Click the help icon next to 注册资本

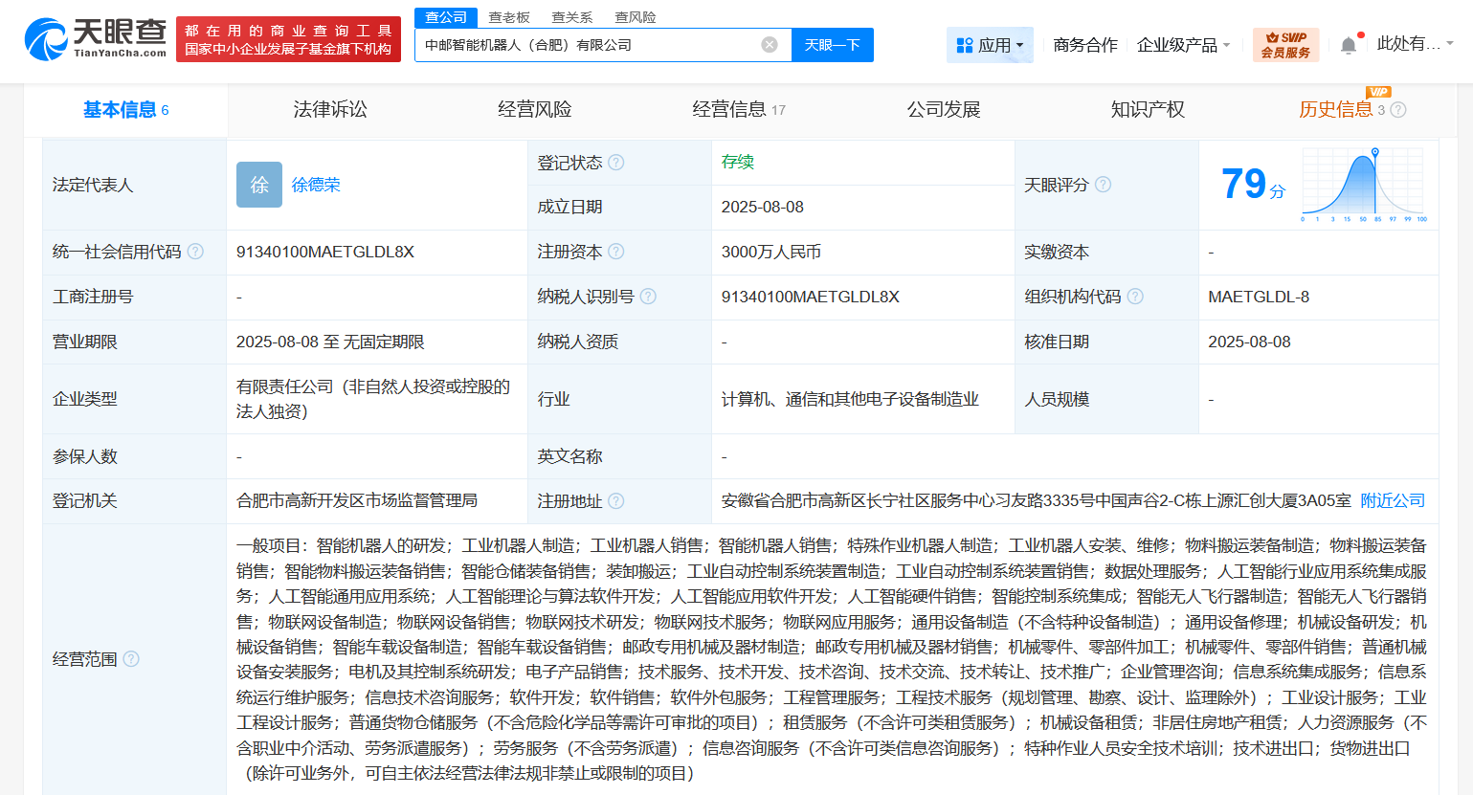click(616, 252)
